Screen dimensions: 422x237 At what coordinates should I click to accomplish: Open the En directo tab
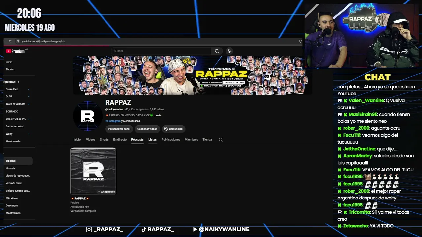coord(120,140)
